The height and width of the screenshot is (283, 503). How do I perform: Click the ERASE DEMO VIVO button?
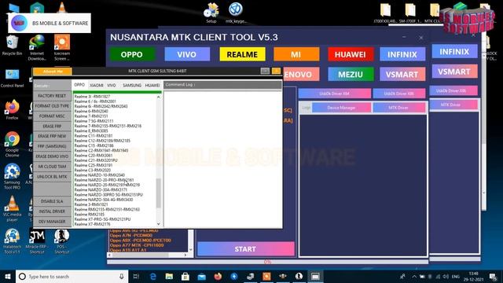pos(52,156)
